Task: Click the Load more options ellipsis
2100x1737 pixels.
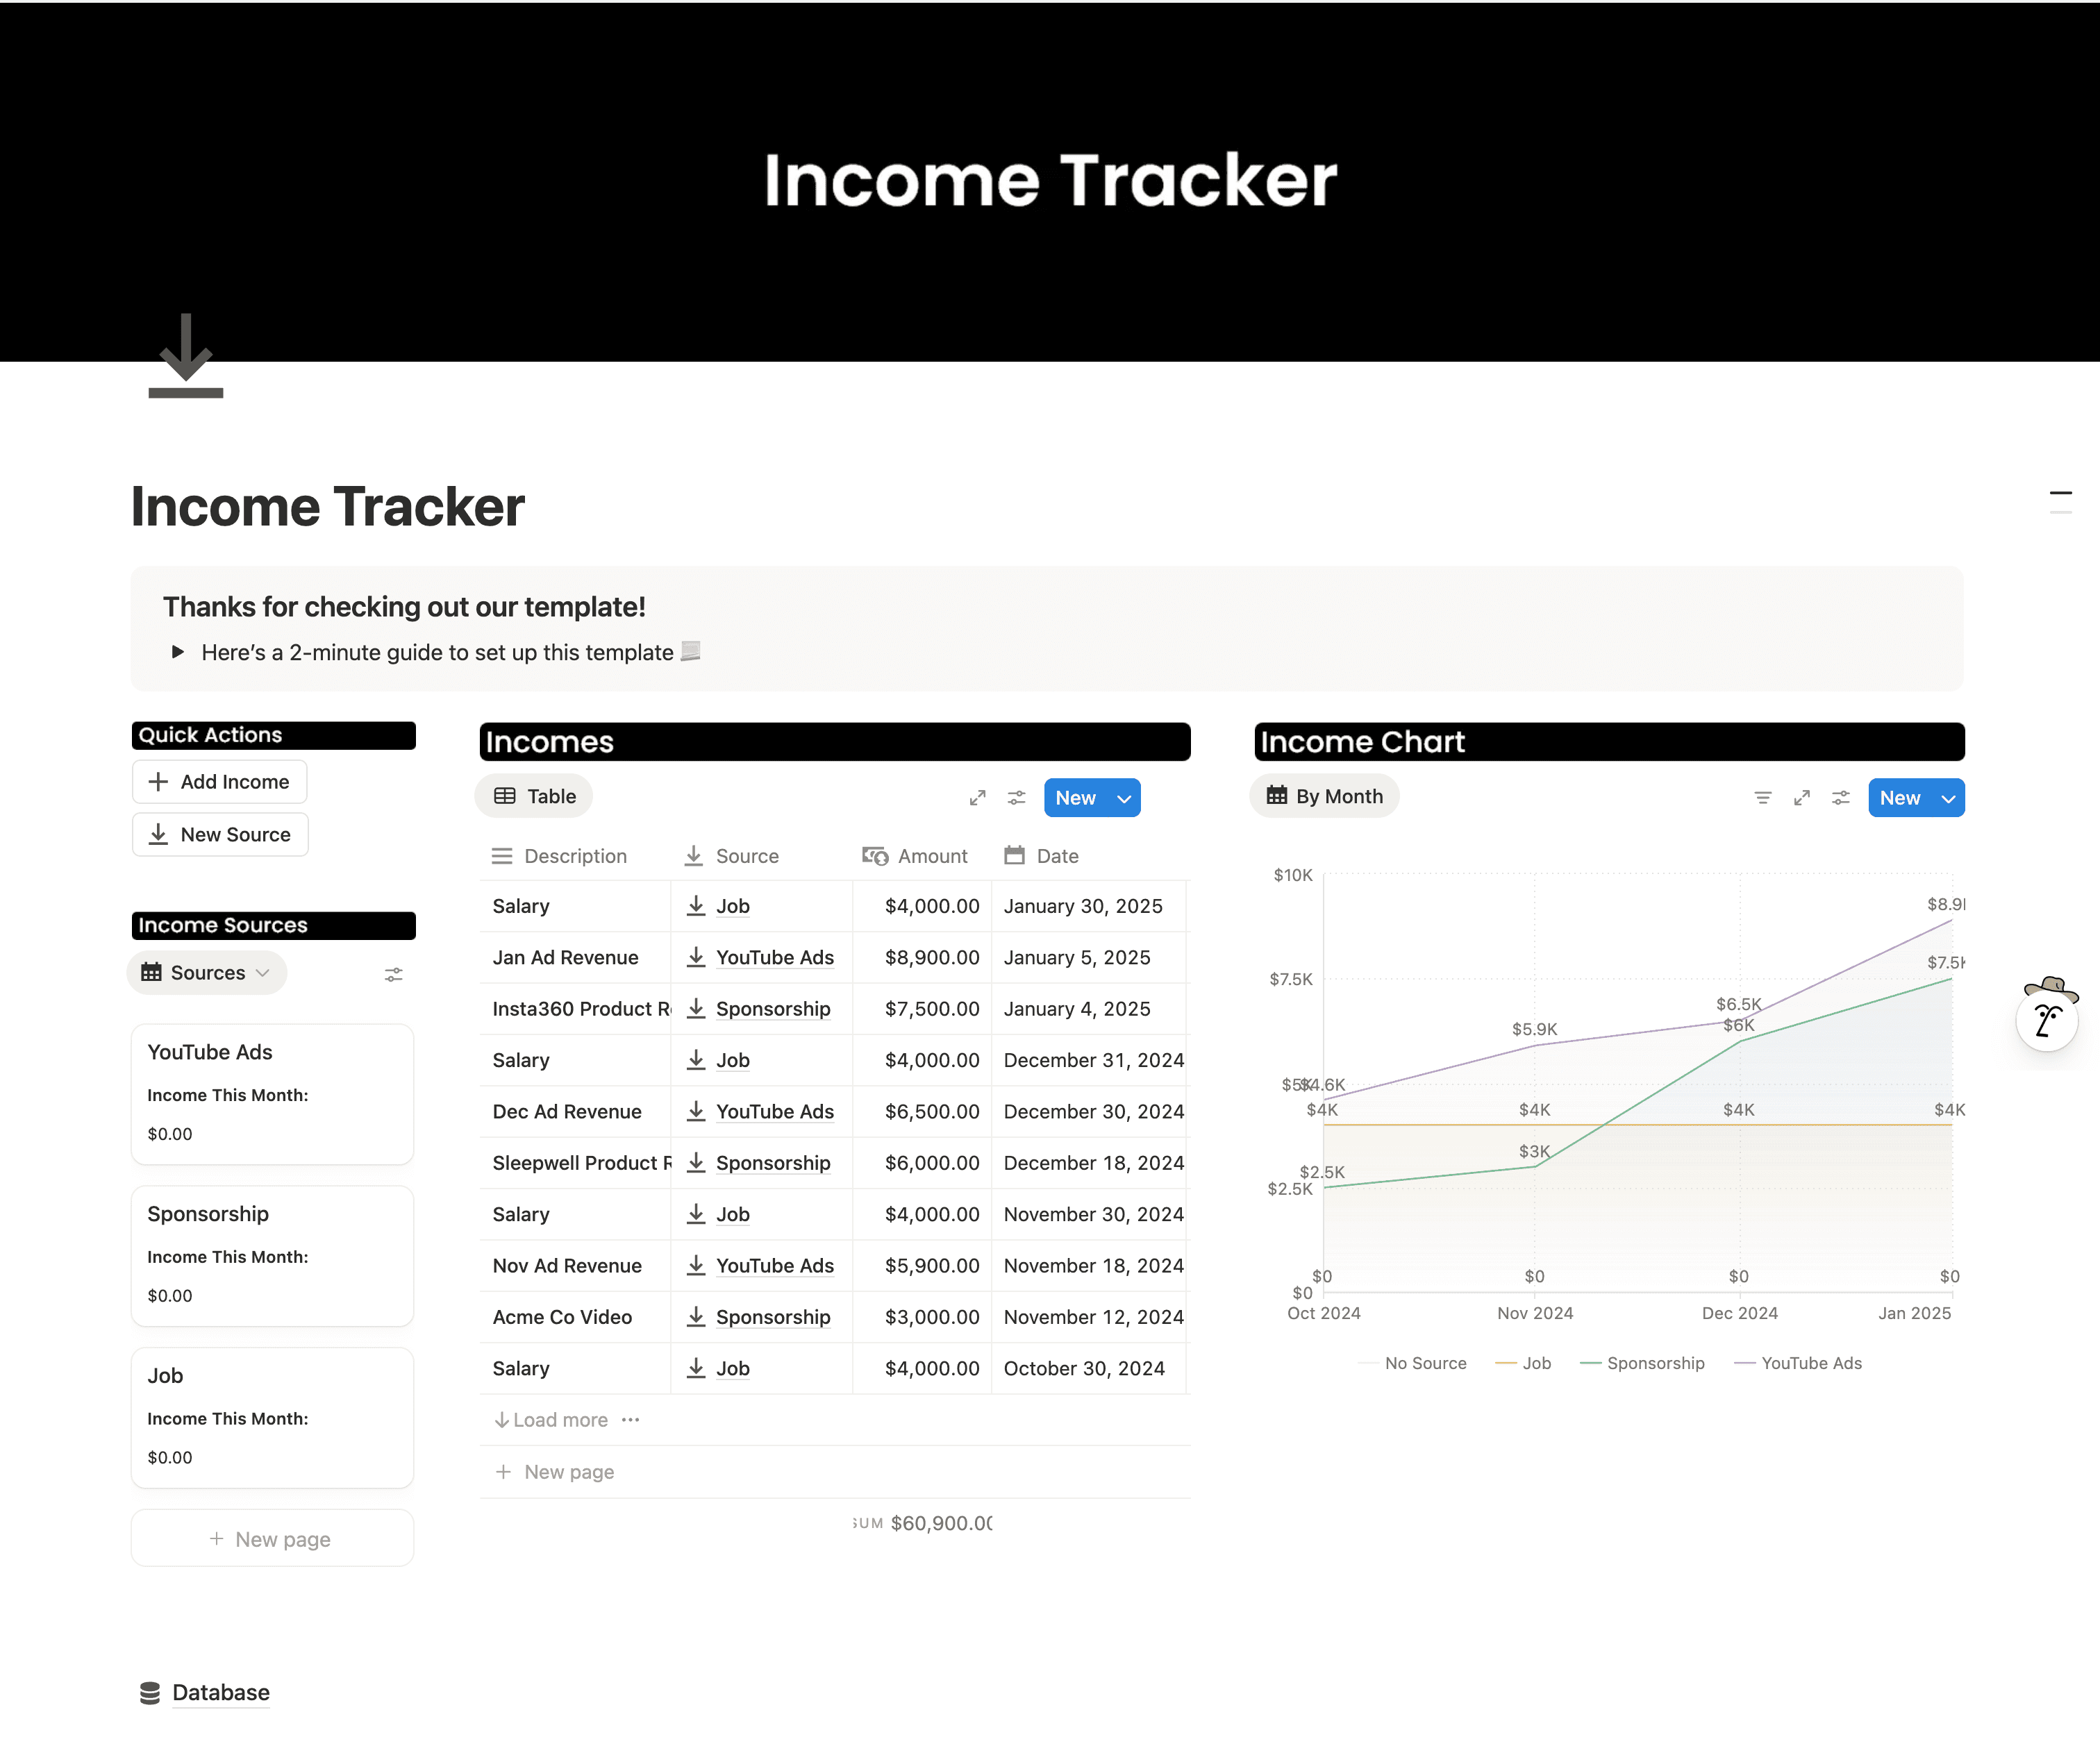Action: tap(630, 1420)
